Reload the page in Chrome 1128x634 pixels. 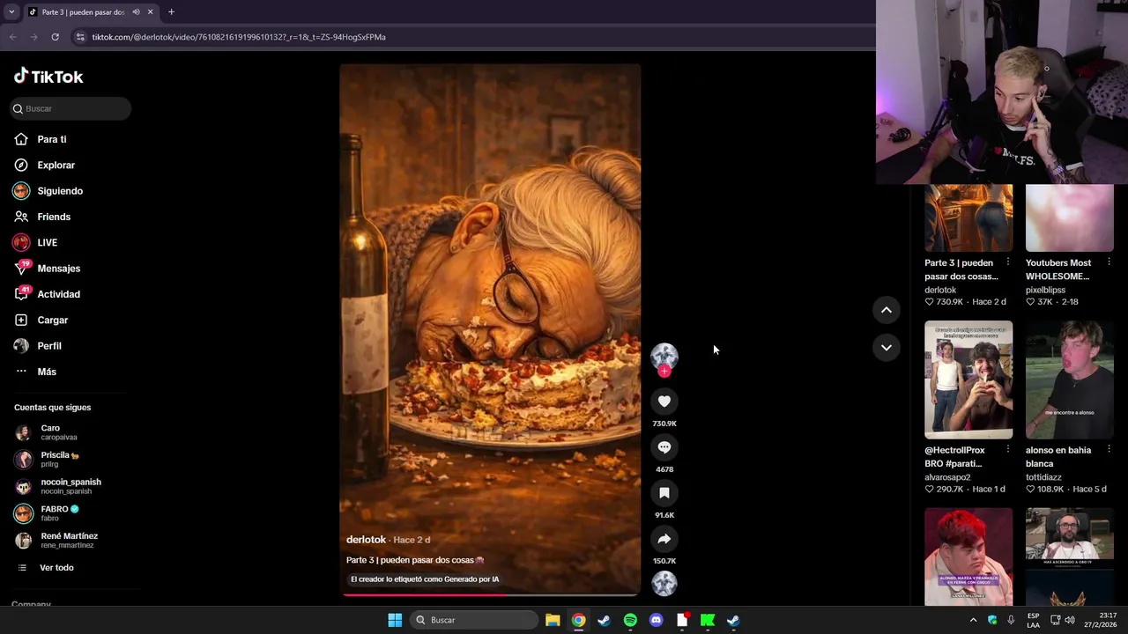[x=55, y=37]
